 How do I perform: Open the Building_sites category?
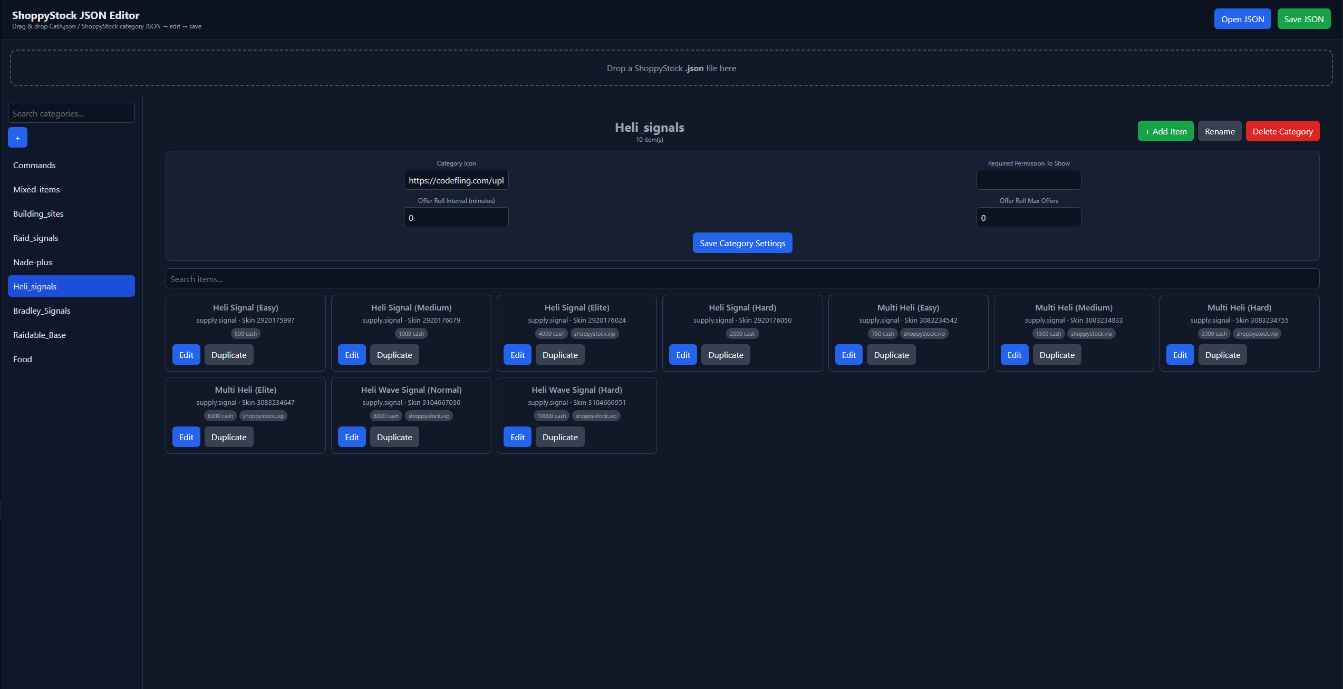coord(71,214)
